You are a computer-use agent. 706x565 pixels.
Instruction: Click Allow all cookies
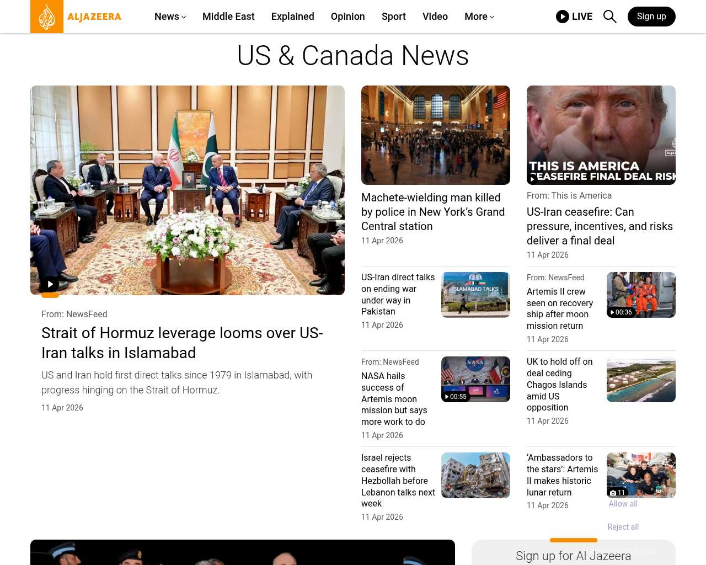click(x=623, y=504)
